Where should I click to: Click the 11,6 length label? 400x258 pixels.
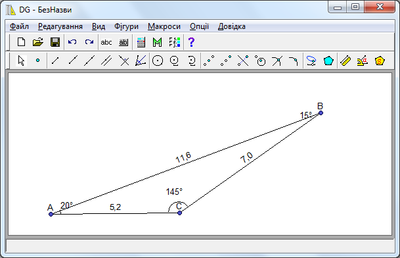click(183, 157)
